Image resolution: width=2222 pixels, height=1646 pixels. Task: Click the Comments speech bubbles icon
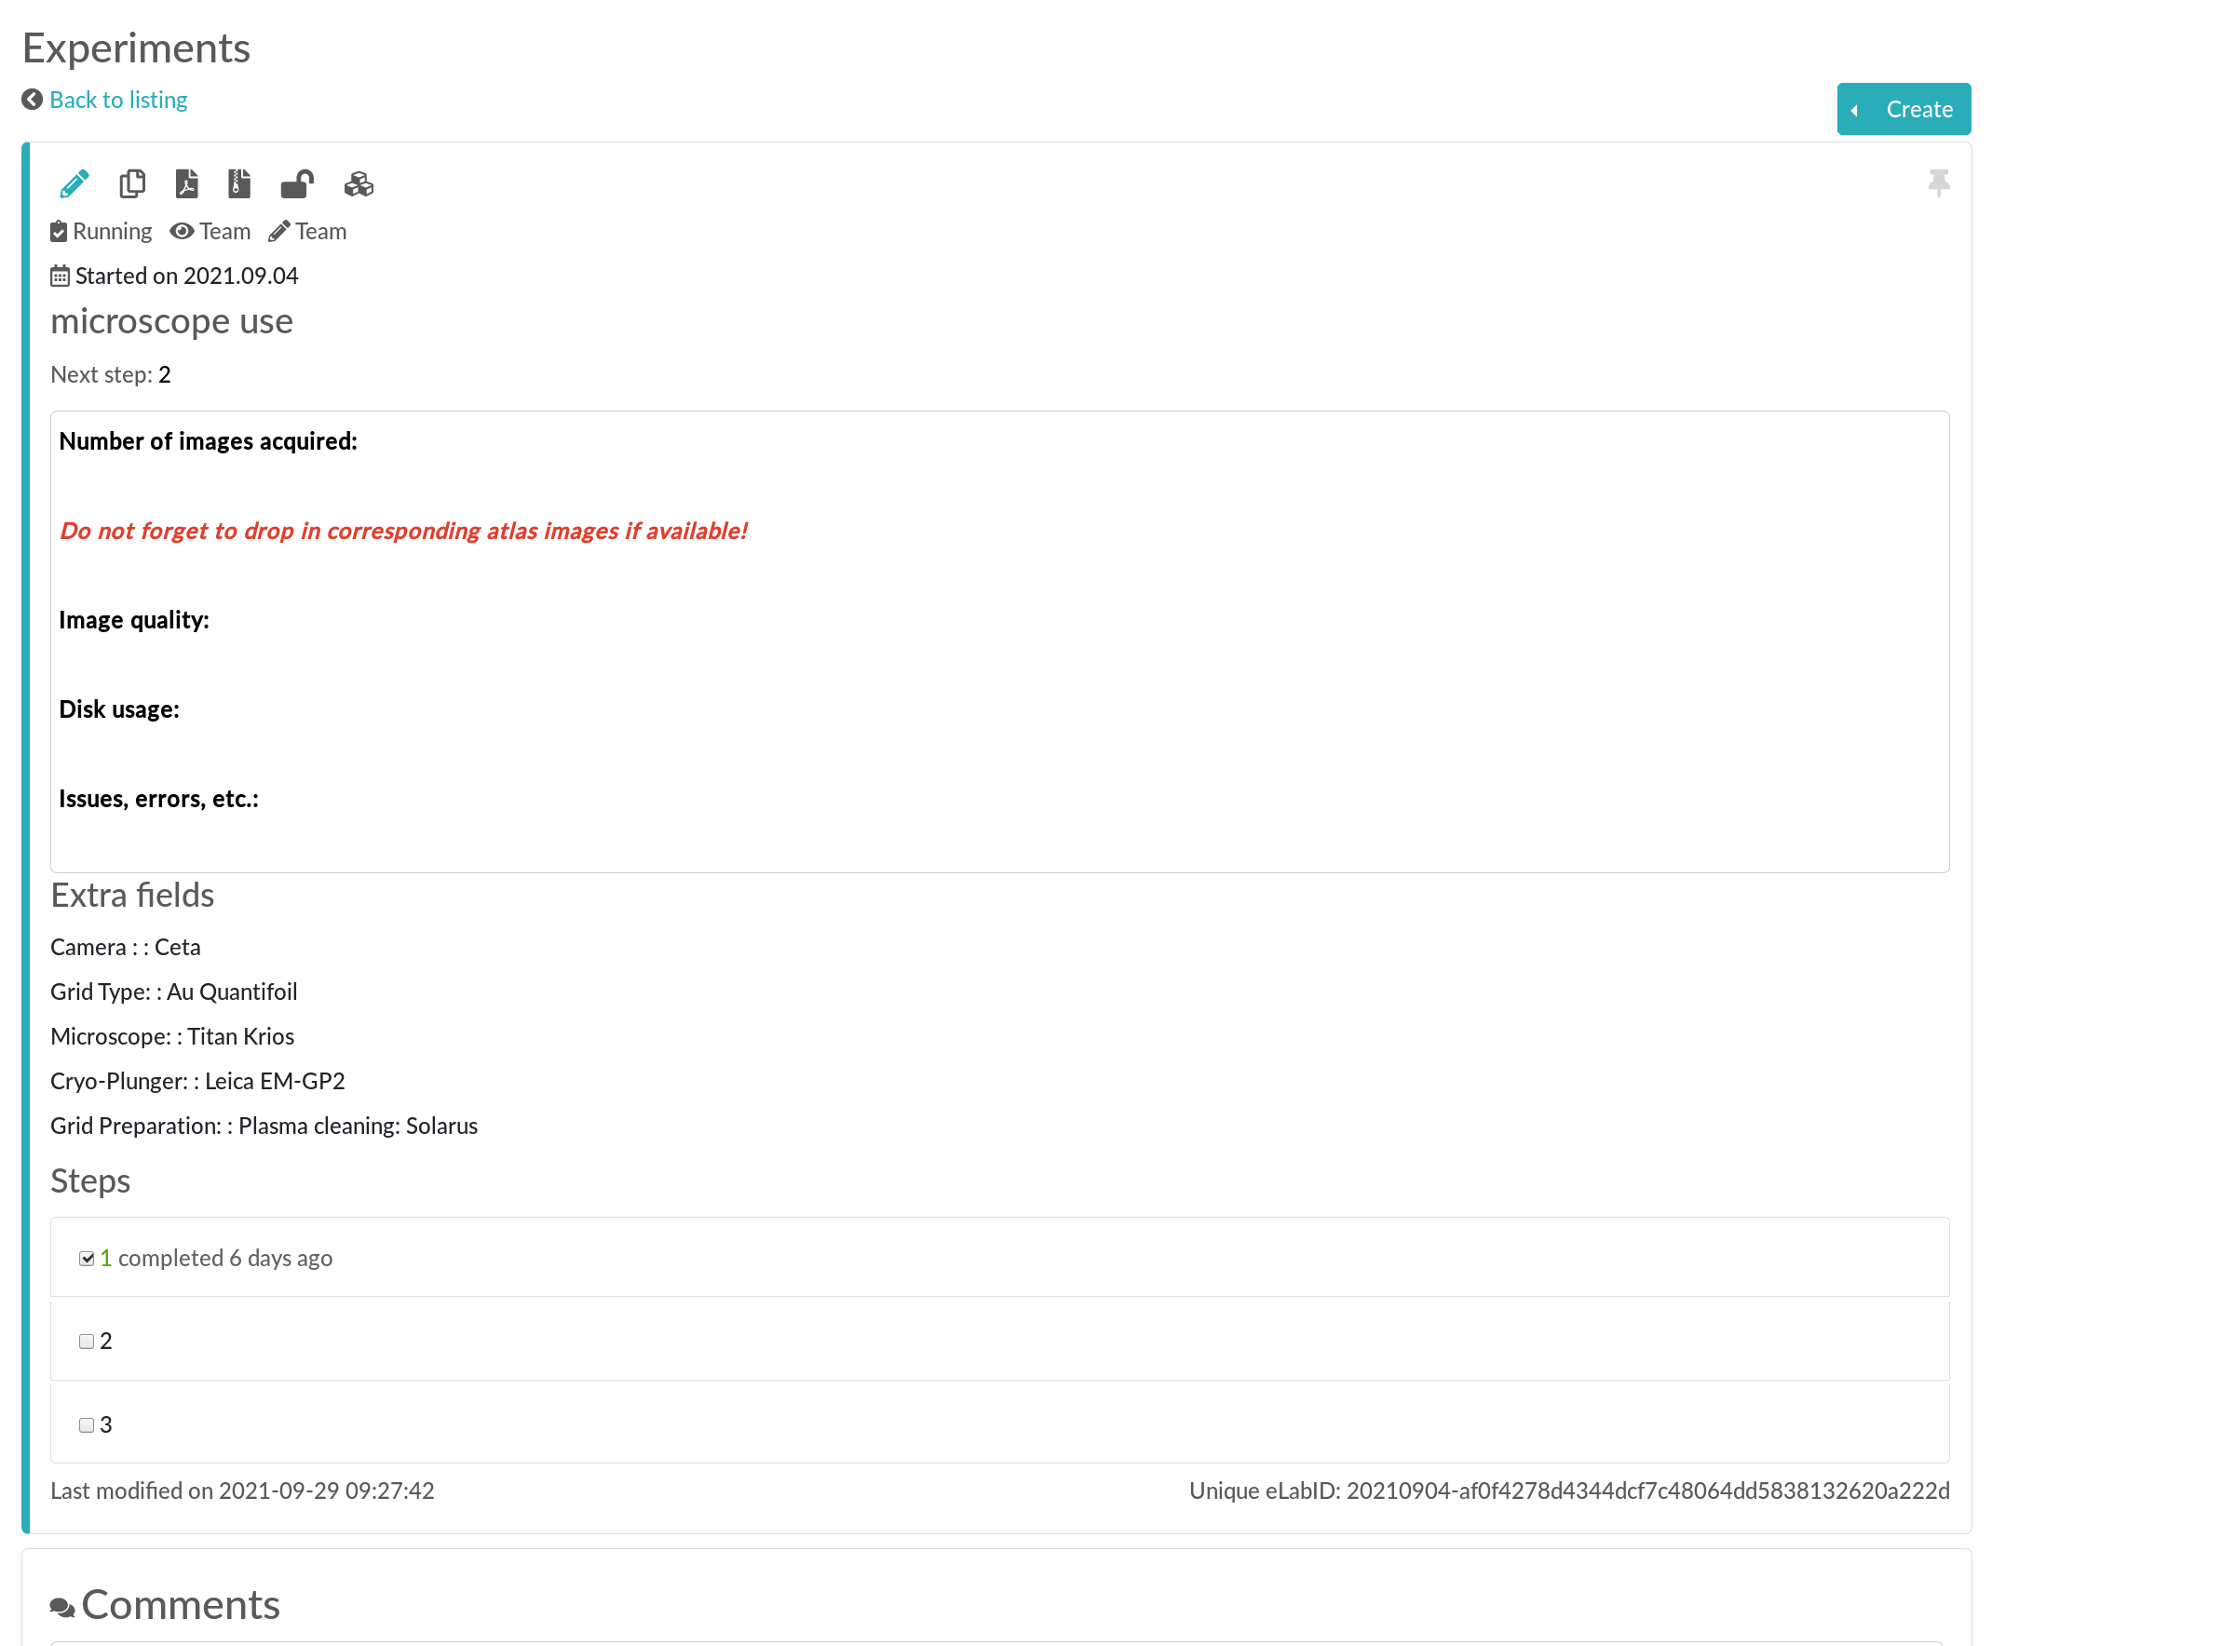click(x=61, y=1607)
